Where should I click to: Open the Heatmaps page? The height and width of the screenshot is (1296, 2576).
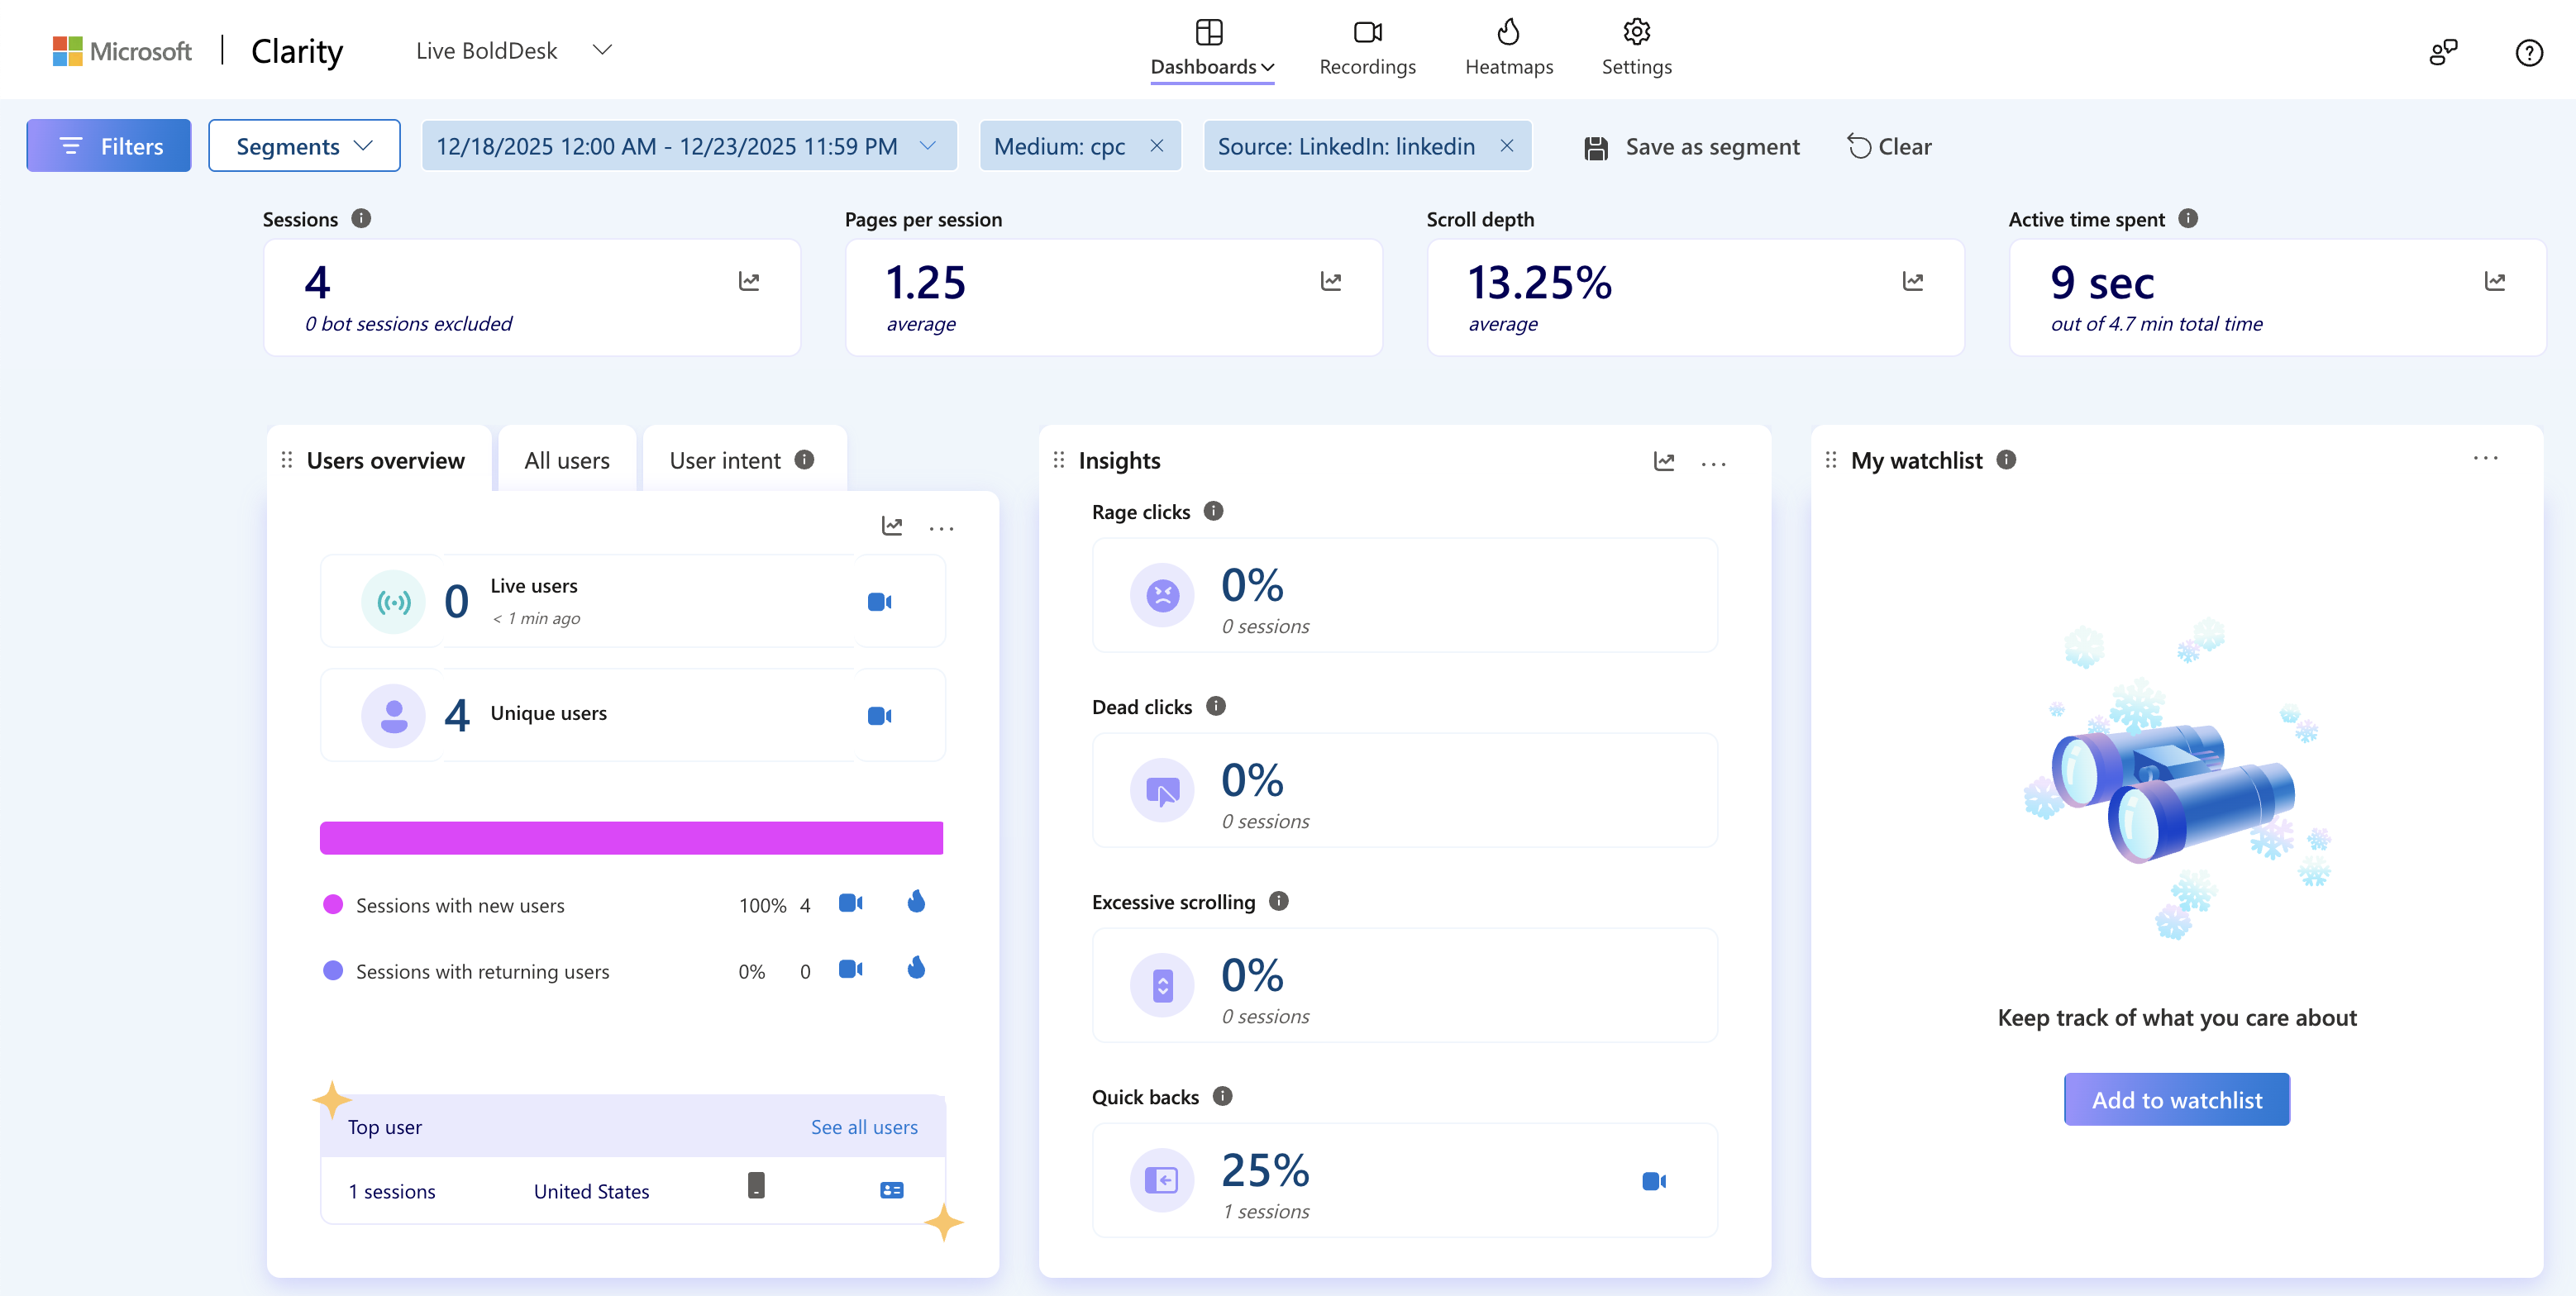point(1508,48)
